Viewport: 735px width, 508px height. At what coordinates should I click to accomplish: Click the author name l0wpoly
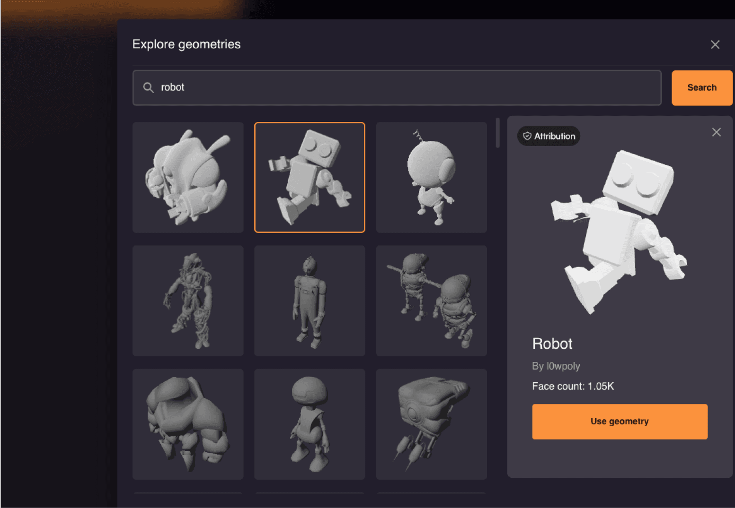[556, 366]
